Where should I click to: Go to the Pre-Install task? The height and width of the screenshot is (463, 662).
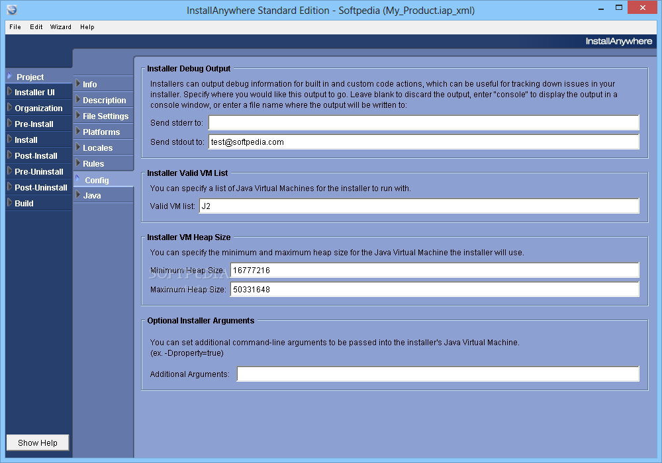coord(39,124)
